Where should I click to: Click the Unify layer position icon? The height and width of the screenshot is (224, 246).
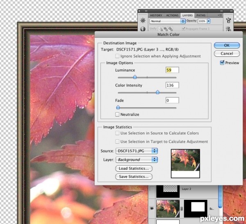160,29
